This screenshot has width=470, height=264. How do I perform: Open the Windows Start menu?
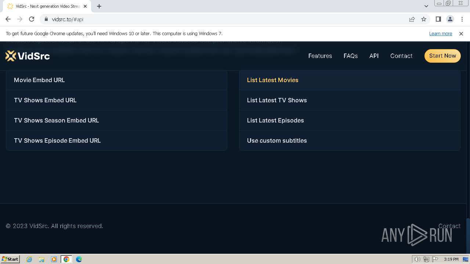[x=10, y=259]
